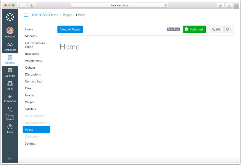The image size is (241, 165).
Task: Reload the page
Action: tap(166, 5)
